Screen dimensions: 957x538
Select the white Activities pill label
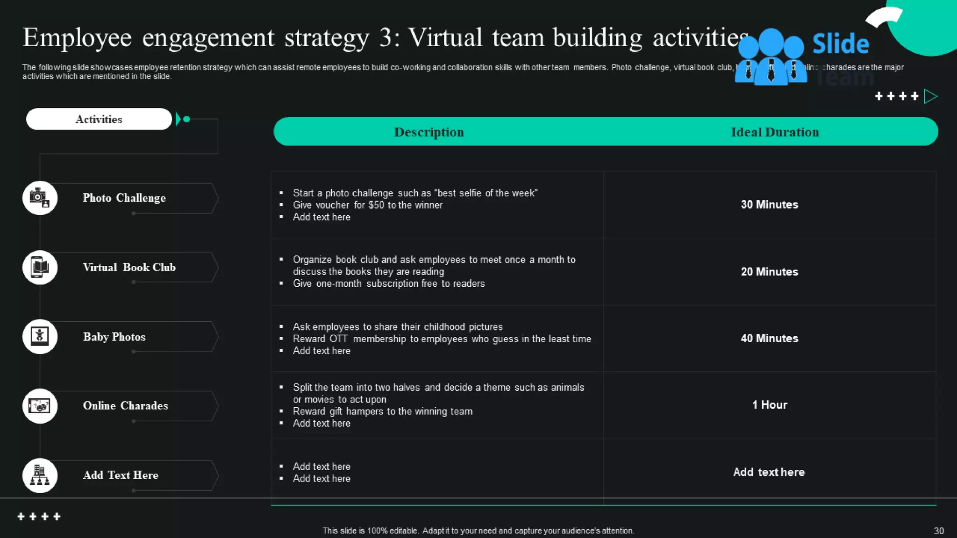[99, 119]
